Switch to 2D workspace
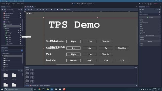The height and width of the screenshot is (91, 162). tap(74, 4)
